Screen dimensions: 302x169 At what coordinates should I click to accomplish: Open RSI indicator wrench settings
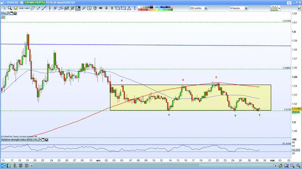39,140
